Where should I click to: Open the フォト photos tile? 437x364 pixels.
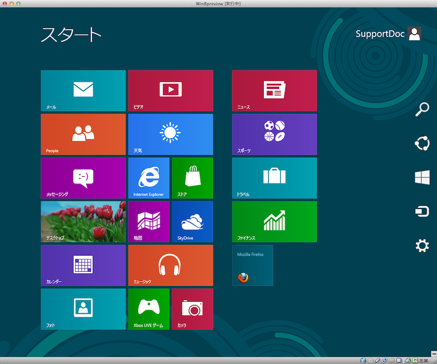pos(83,309)
